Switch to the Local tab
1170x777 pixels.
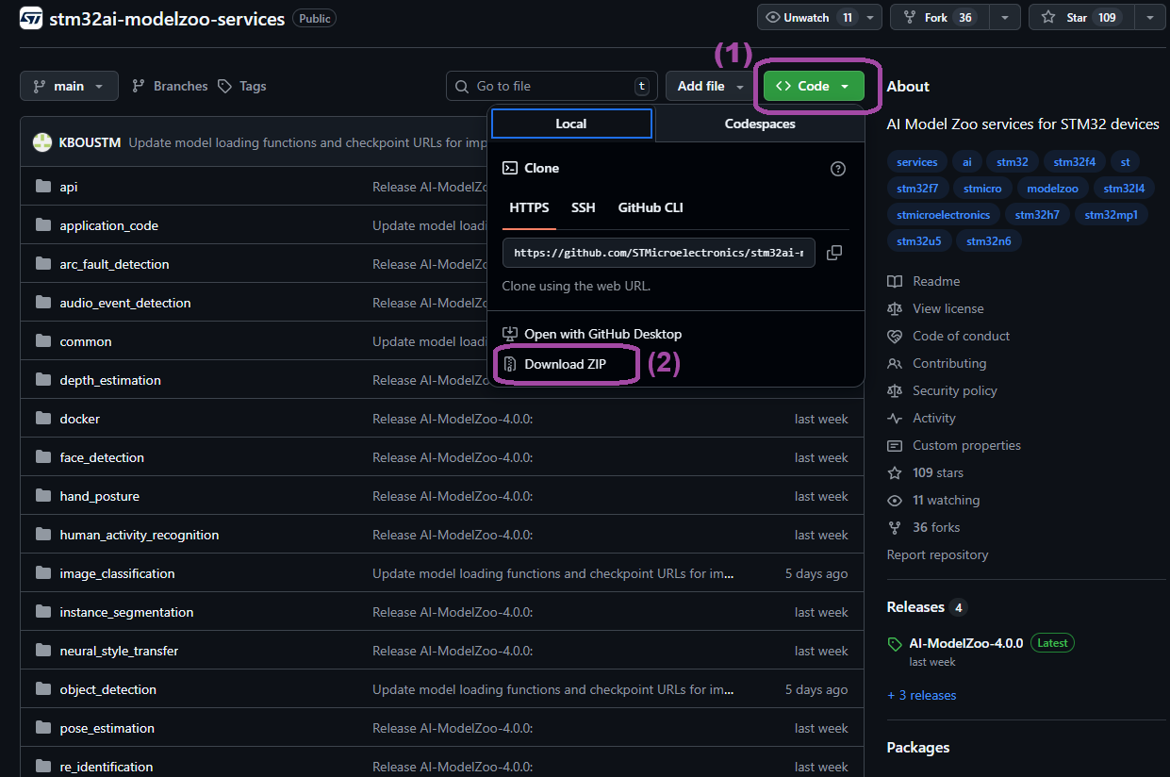(571, 124)
